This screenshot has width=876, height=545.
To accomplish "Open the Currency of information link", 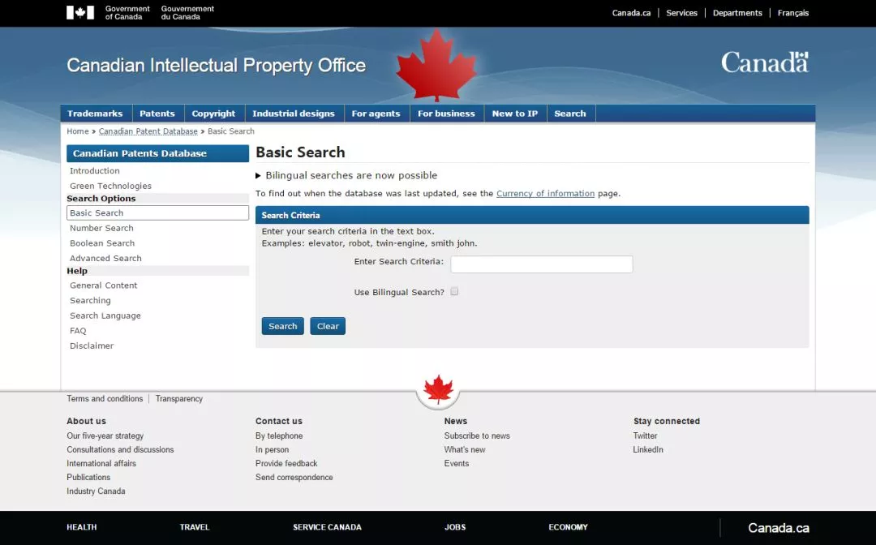I will 545,193.
